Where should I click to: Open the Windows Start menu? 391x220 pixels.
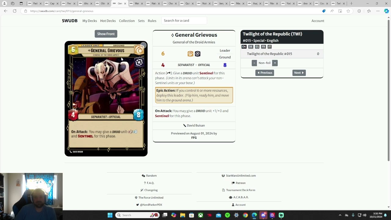(110, 215)
